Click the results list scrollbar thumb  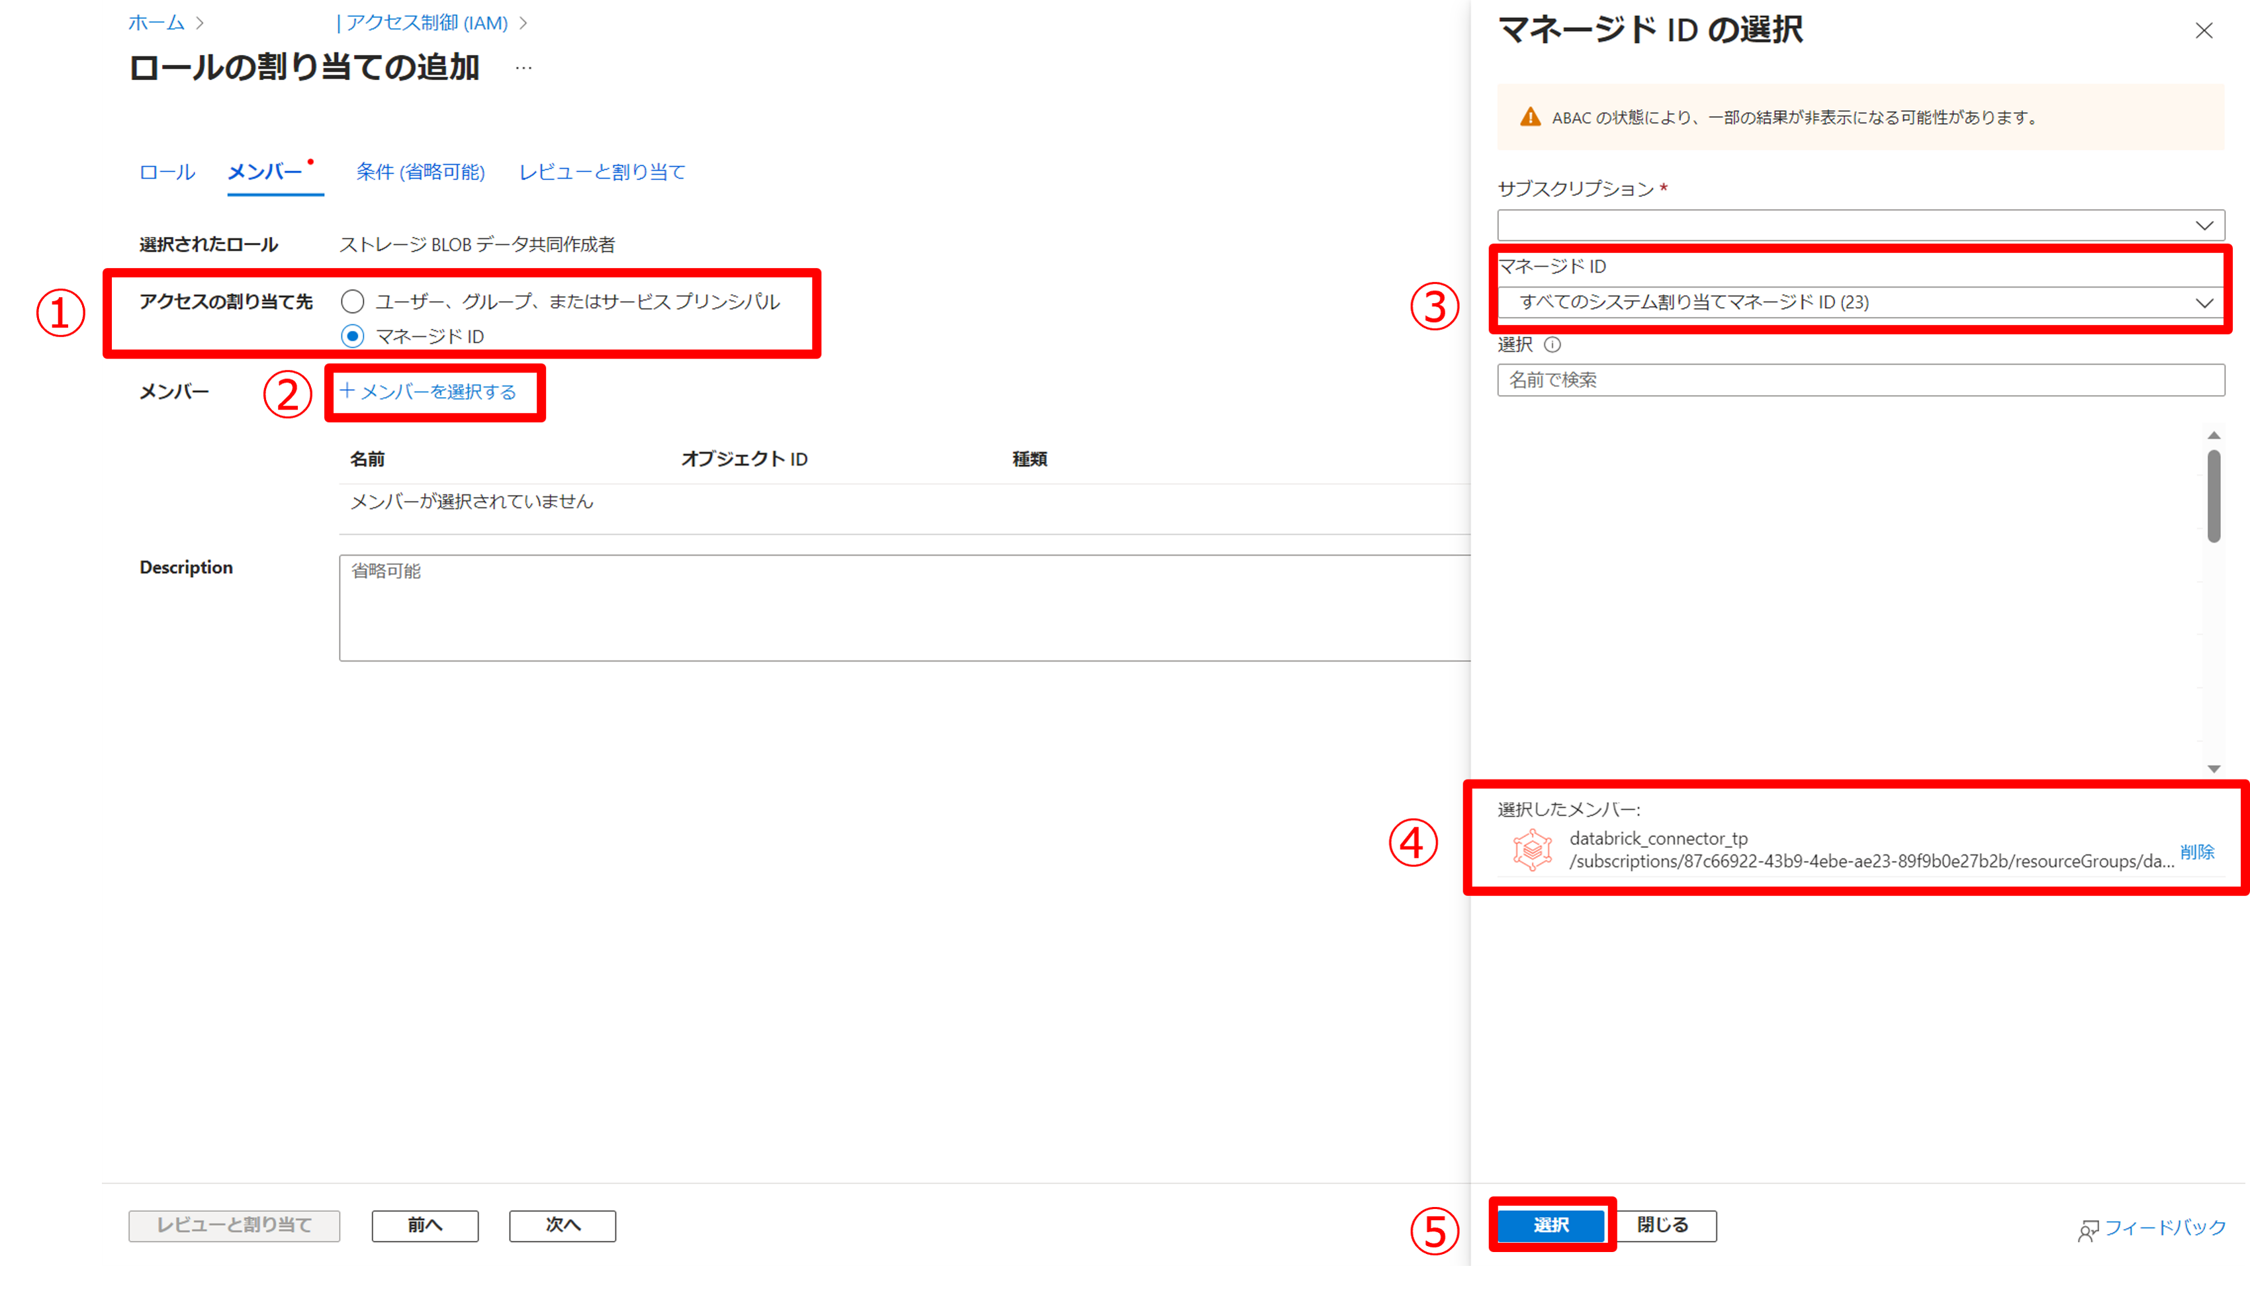pyautogui.click(x=2214, y=496)
